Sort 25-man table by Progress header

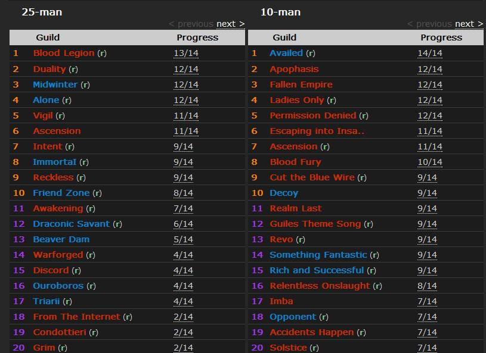click(197, 38)
